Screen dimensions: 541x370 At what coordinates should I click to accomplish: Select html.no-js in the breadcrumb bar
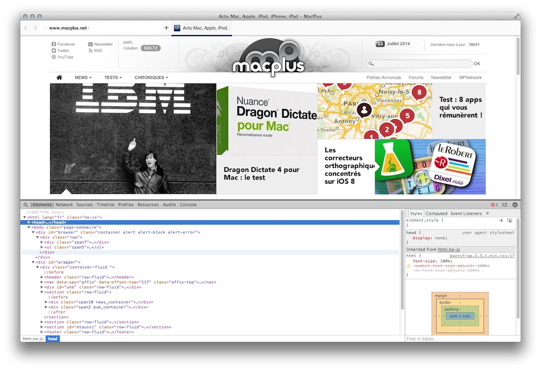click(x=33, y=339)
